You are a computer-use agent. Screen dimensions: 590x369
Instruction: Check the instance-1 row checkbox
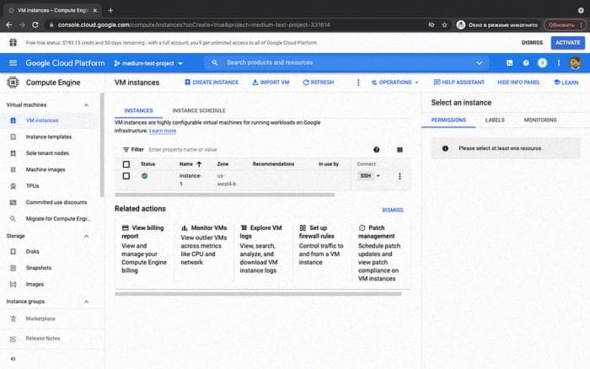[126, 176]
